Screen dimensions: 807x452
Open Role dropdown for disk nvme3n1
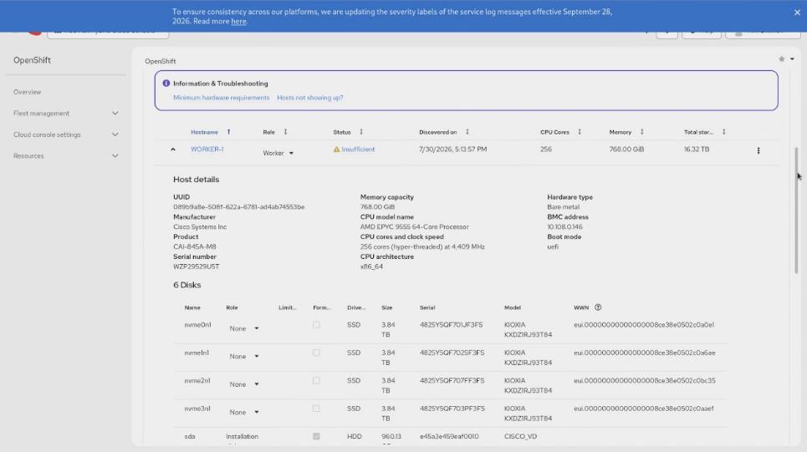click(244, 413)
